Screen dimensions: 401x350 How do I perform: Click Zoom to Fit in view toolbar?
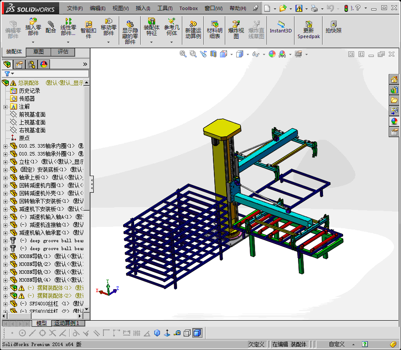[183, 54]
